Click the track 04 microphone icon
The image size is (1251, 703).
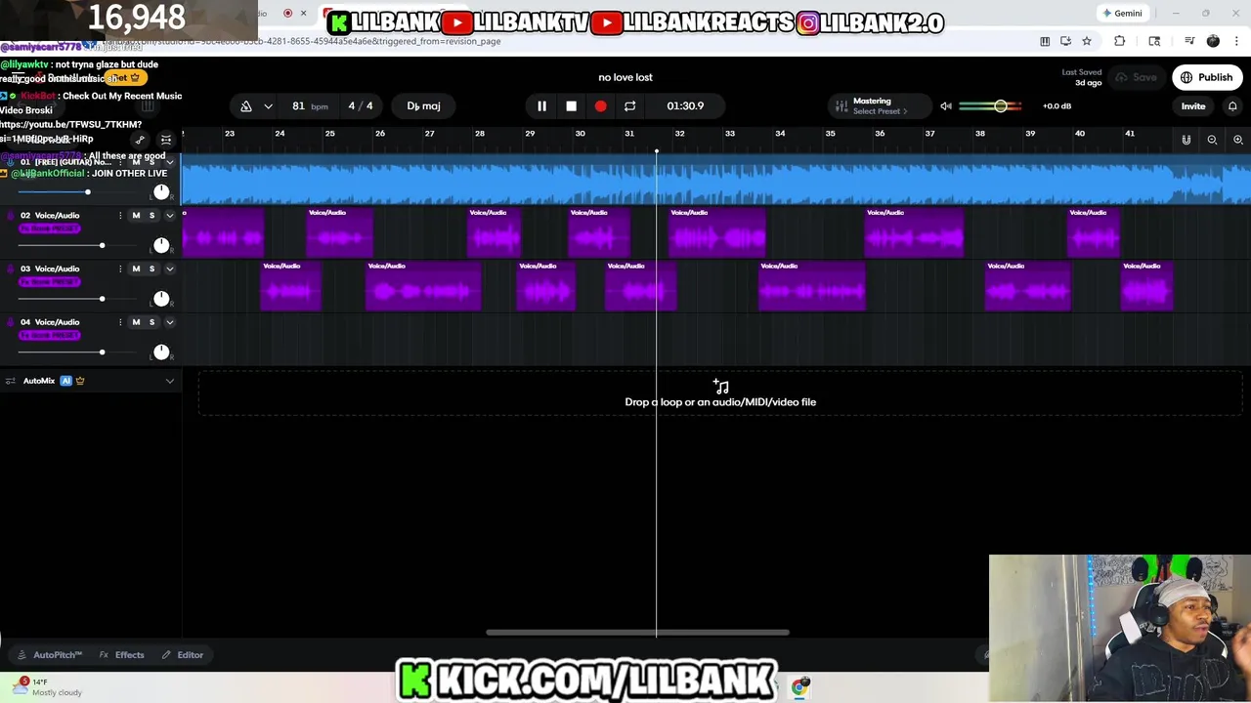coord(11,322)
